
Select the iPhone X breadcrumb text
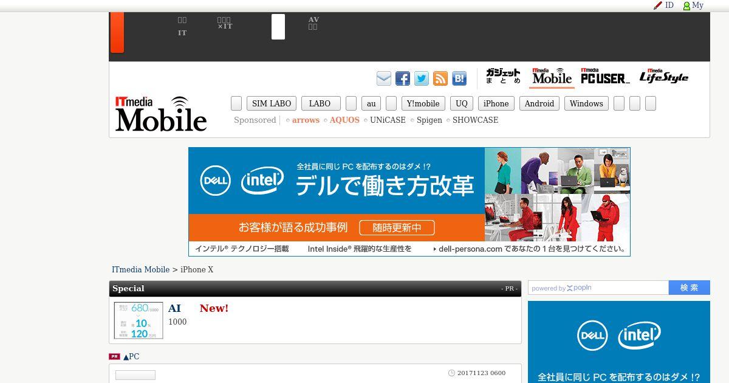pos(197,269)
